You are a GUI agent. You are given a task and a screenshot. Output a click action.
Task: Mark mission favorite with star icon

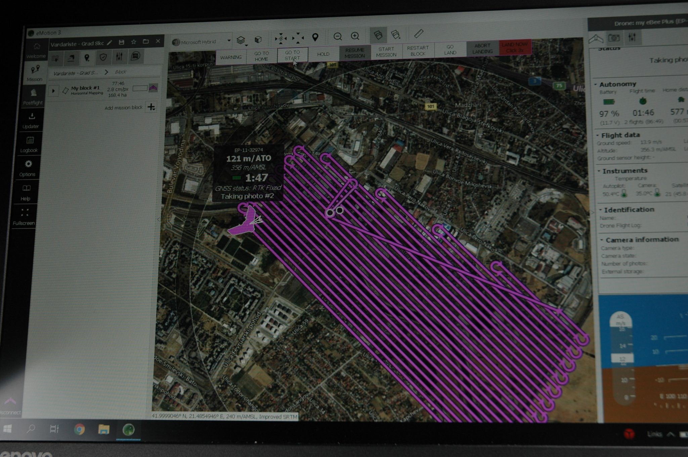pos(134,42)
